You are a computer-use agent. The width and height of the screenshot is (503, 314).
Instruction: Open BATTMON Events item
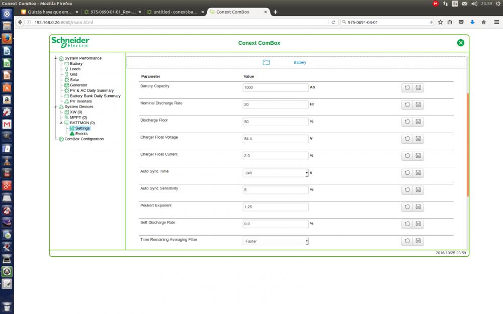81,134
